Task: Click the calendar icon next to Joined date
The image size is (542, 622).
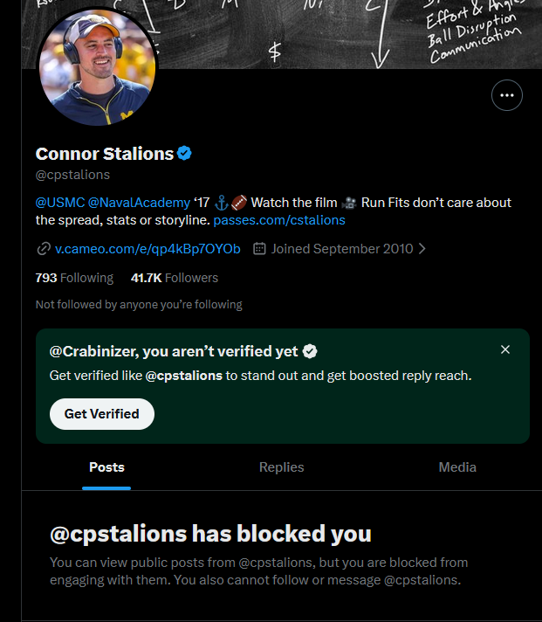Action: point(259,249)
